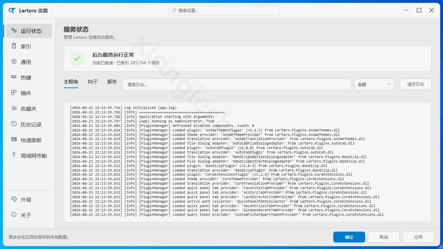Click the green checkmark service status icon
443x249 pixels.
pyautogui.click(x=77, y=58)
